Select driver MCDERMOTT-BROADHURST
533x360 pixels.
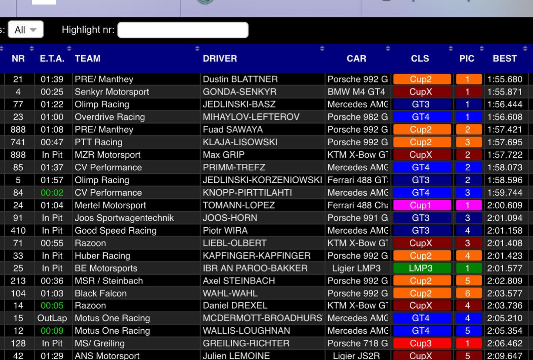click(262, 318)
